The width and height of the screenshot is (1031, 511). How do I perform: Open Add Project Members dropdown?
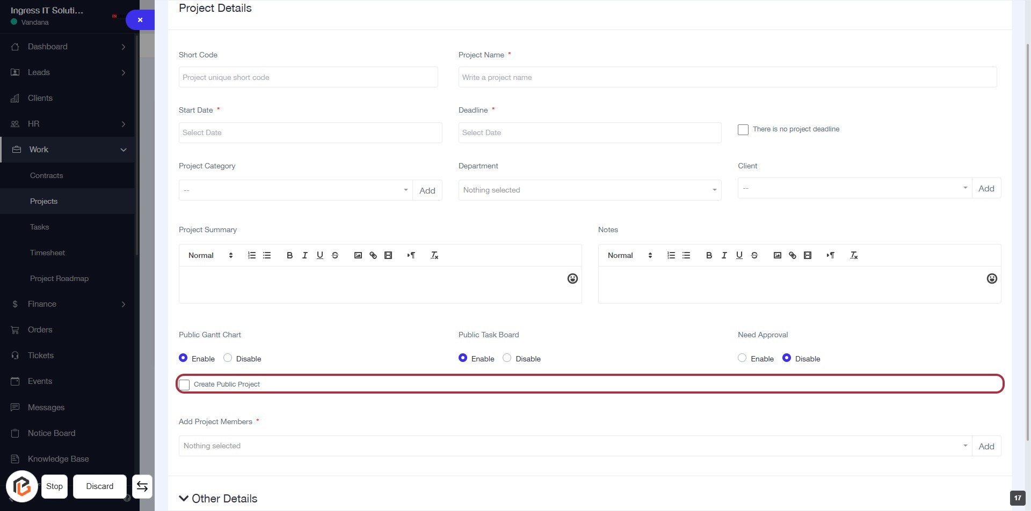(575, 446)
